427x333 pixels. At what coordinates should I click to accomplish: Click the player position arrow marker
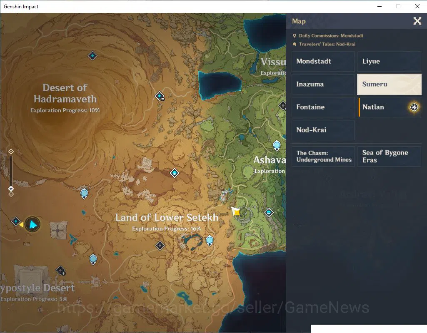coord(32,224)
